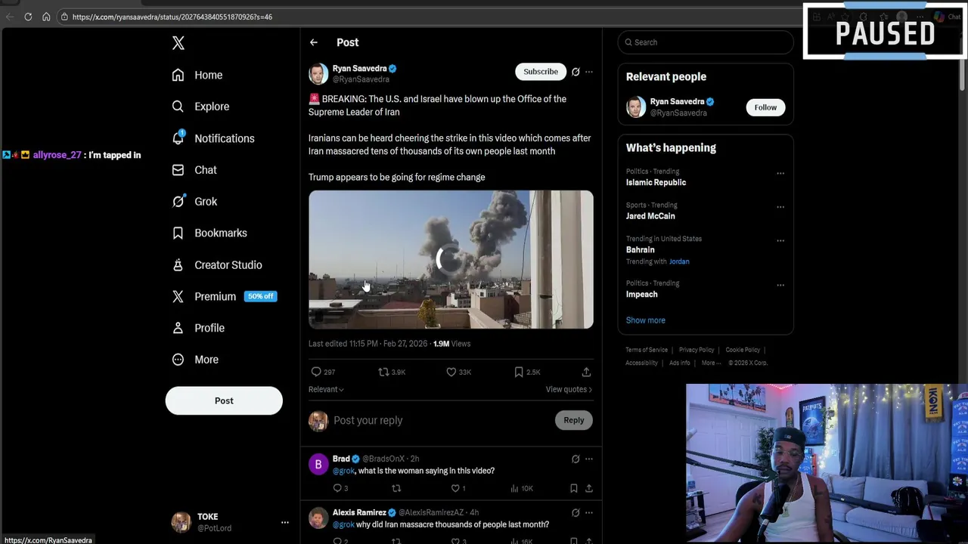Follow Ryan Saavedra in Relevant people
Screen dimensions: 968x544
click(765, 107)
